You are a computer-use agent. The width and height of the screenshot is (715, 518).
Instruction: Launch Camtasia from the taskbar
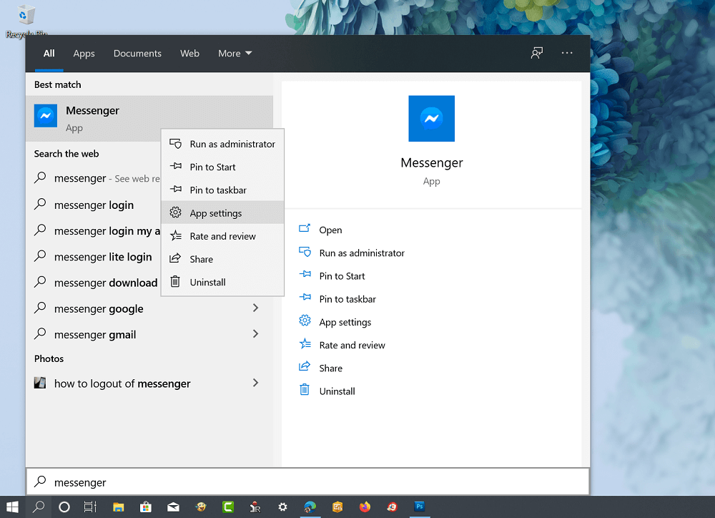228,507
